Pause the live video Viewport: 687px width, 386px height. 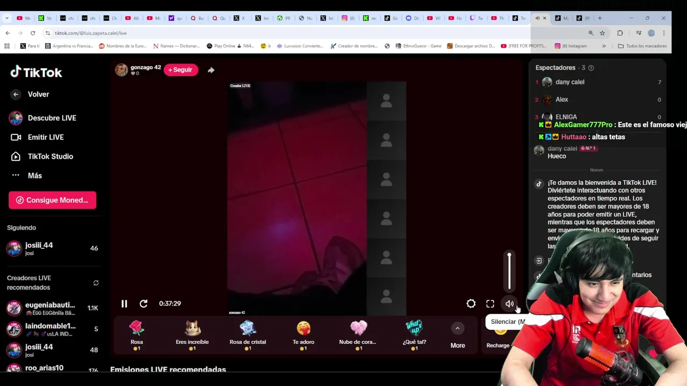click(124, 303)
